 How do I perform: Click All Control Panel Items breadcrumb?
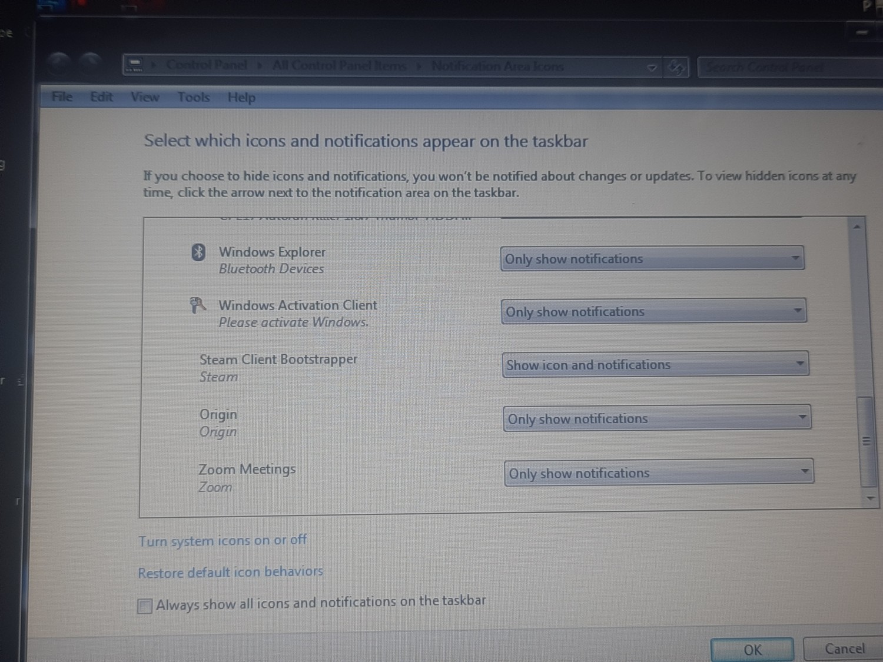click(x=339, y=65)
